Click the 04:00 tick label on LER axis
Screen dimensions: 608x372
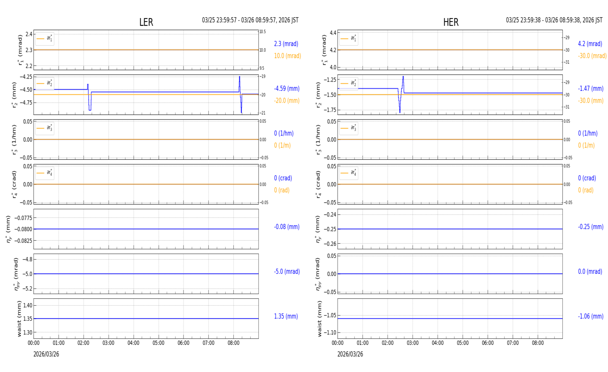[x=133, y=343]
